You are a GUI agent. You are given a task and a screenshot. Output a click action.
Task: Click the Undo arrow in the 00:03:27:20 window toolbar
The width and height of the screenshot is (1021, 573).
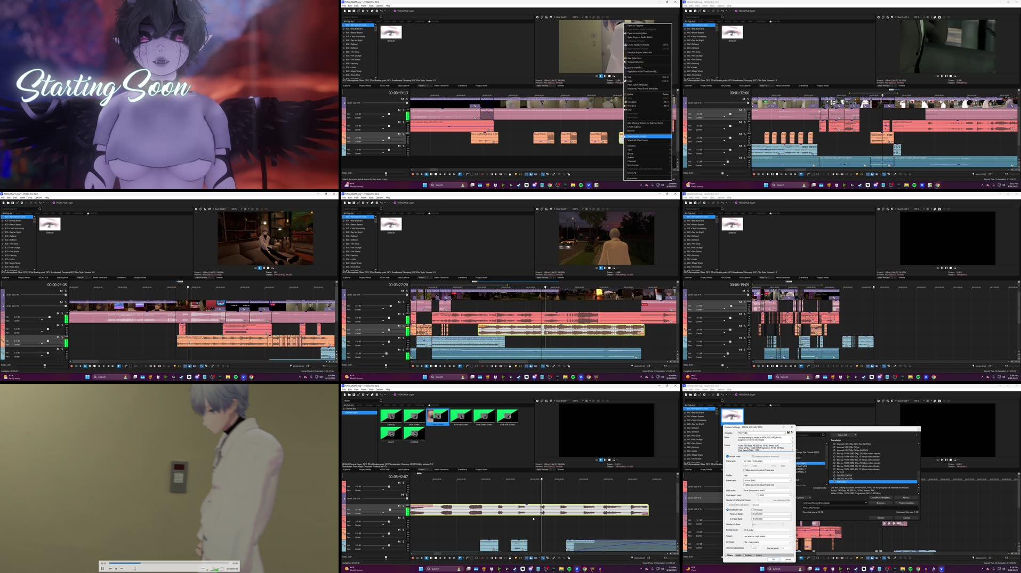pos(381,203)
